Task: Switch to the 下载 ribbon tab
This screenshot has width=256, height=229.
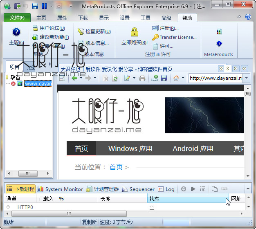Action: point(83,18)
